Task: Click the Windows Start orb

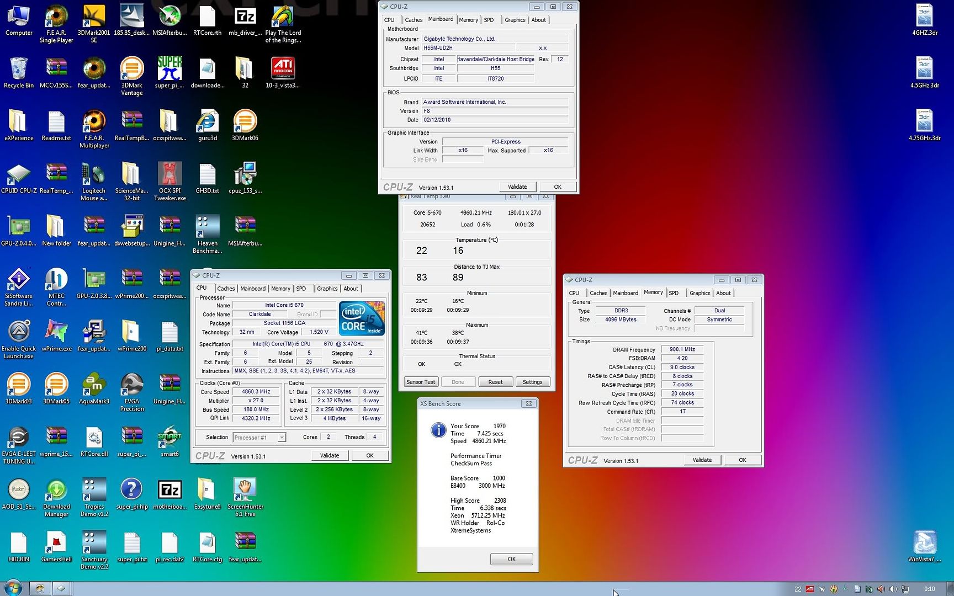Action: pyautogui.click(x=13, y=588)
